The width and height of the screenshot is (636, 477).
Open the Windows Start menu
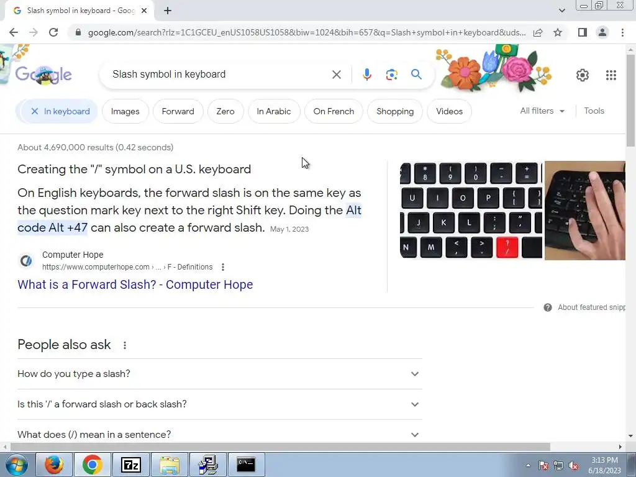pyautogui.click(x=16, y=465)
